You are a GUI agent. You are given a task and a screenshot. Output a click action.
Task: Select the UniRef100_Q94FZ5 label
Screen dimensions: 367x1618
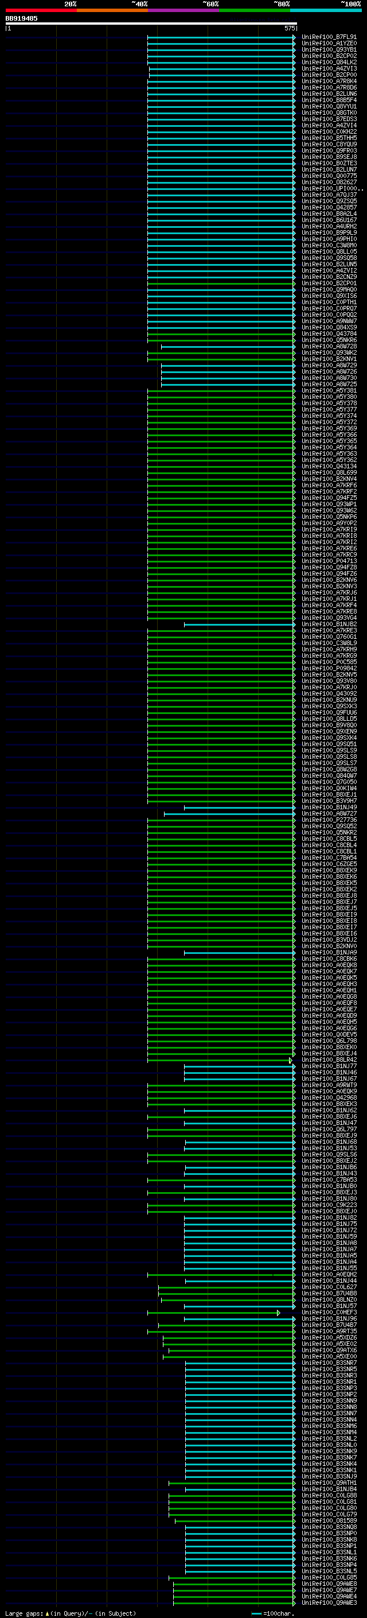329,498
